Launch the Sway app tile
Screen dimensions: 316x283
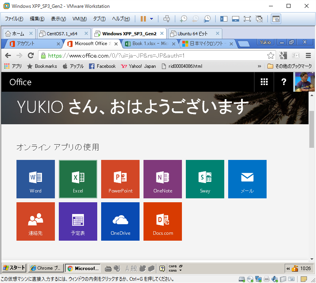coord(205,179)
